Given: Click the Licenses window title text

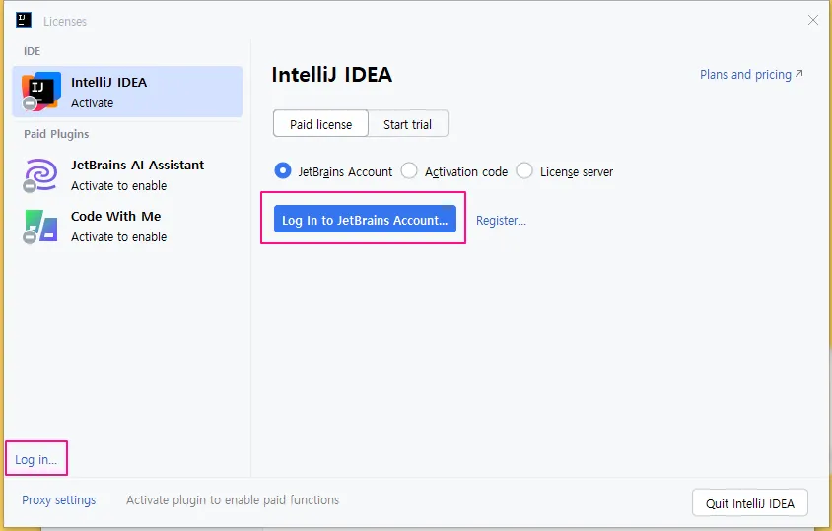Looking at the screenshot, I should pos(65,22).
